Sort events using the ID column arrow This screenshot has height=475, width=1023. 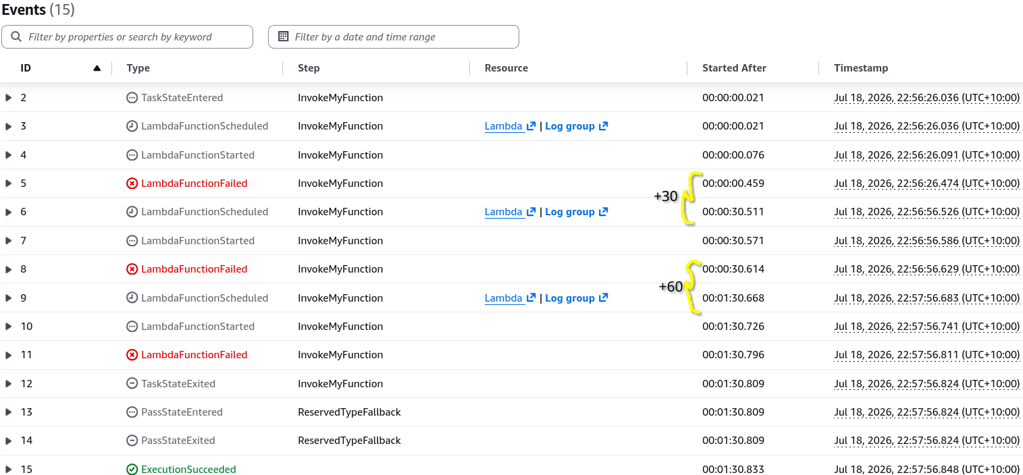coord(97,68)
